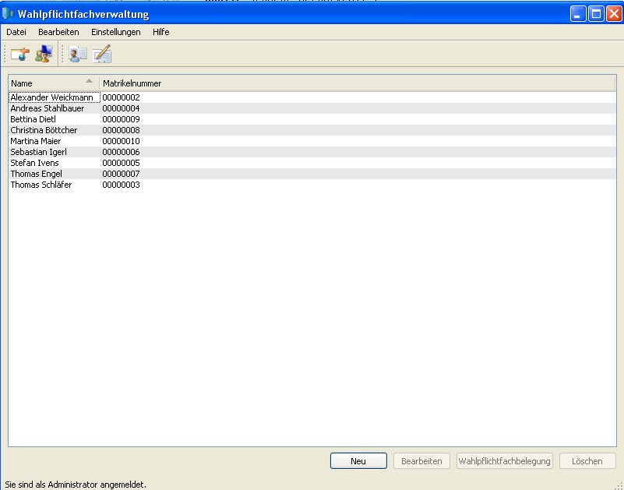Screen dimensions: 624x490
Task: Click the users-with-monitor toolbar icon
Action: (x=43, y=55)
